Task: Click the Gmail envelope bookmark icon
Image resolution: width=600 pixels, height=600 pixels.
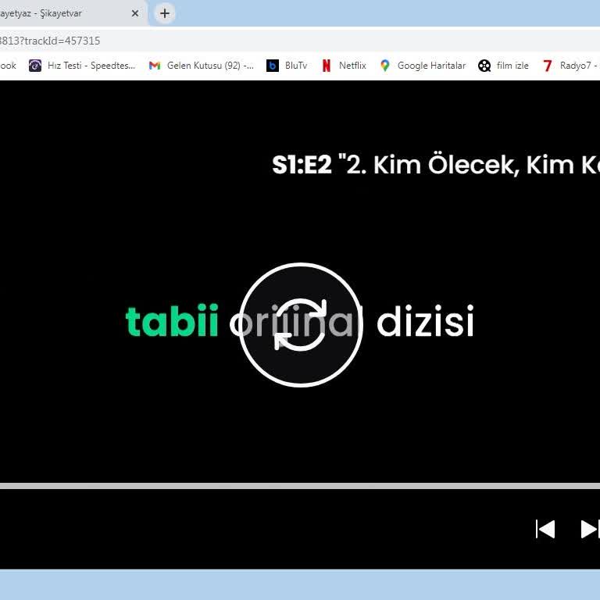Action: (155, 66)
